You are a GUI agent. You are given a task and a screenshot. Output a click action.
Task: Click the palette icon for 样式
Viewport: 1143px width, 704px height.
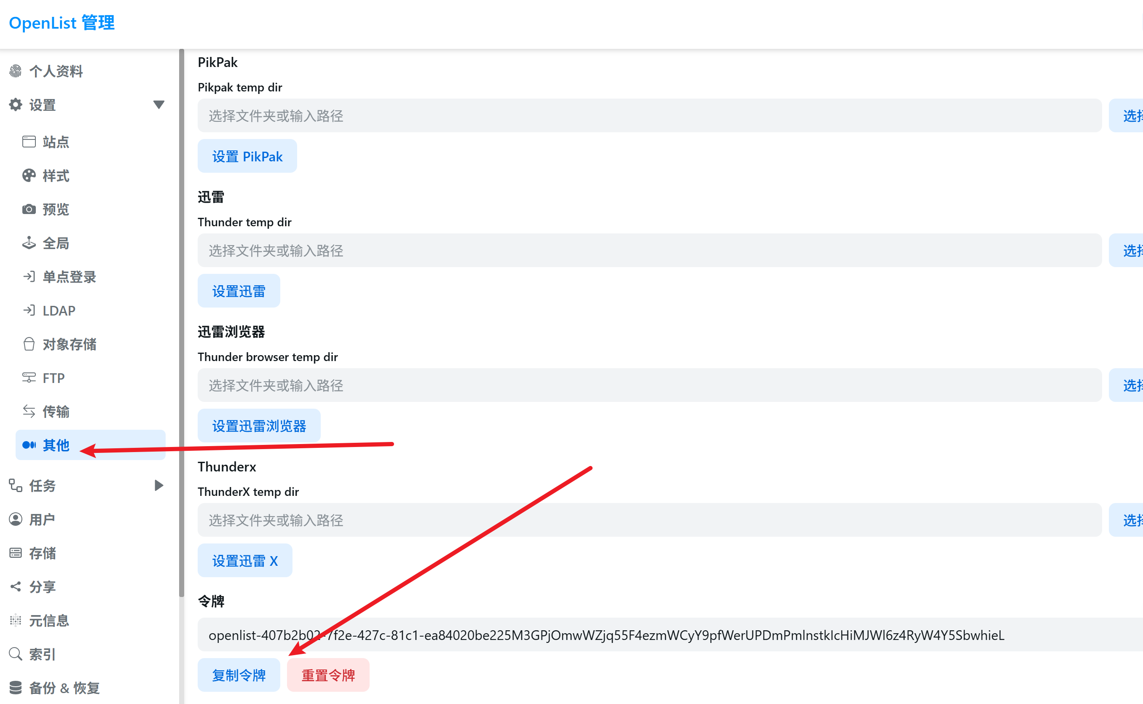point(29,176)
